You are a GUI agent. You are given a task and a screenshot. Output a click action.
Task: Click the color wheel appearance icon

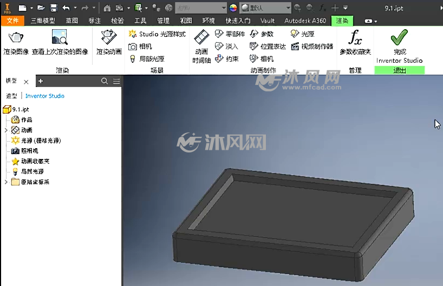[233, 8]
